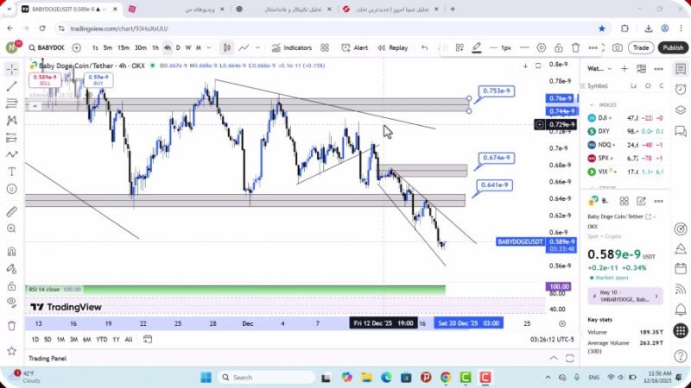
Task: Open the Trading Panel
Action: click(x=48, y=358)
